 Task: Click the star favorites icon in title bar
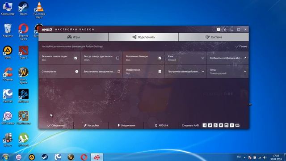tap(225, 30)
